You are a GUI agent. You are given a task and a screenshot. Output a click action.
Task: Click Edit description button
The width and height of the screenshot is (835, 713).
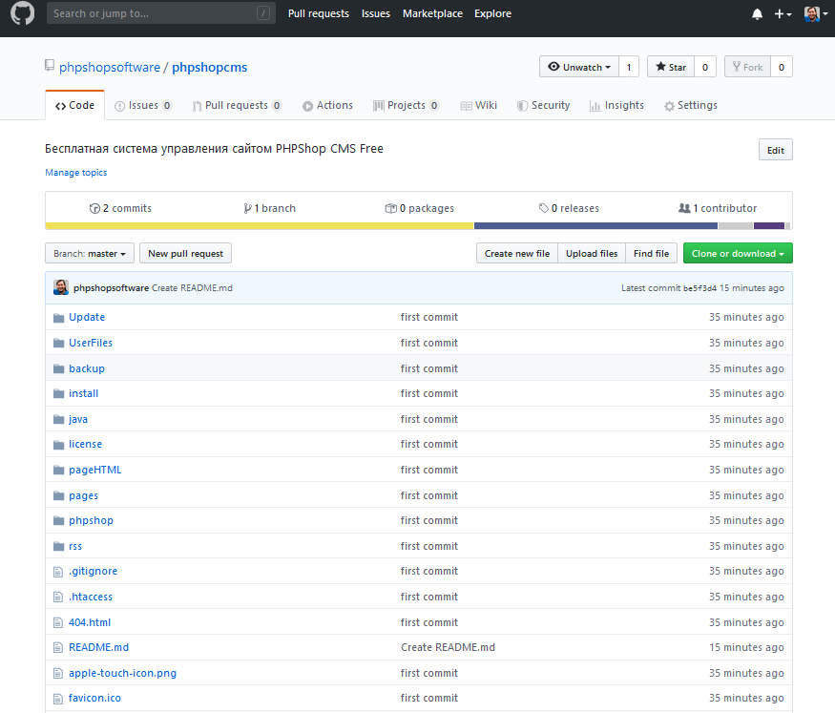coord(775,150)
